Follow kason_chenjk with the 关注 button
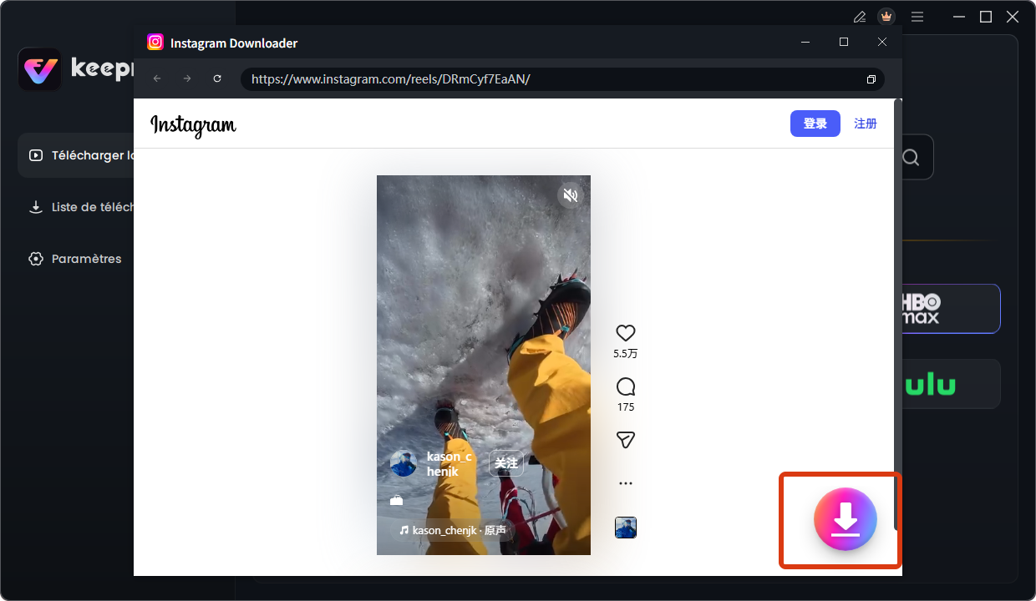The image size is (1036, 601). pos(506,463)
